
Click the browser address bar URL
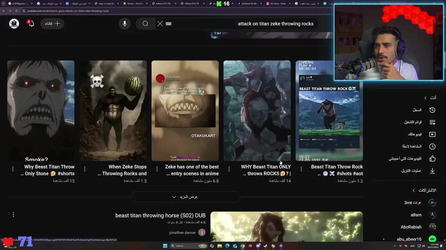tap(68, 11)
